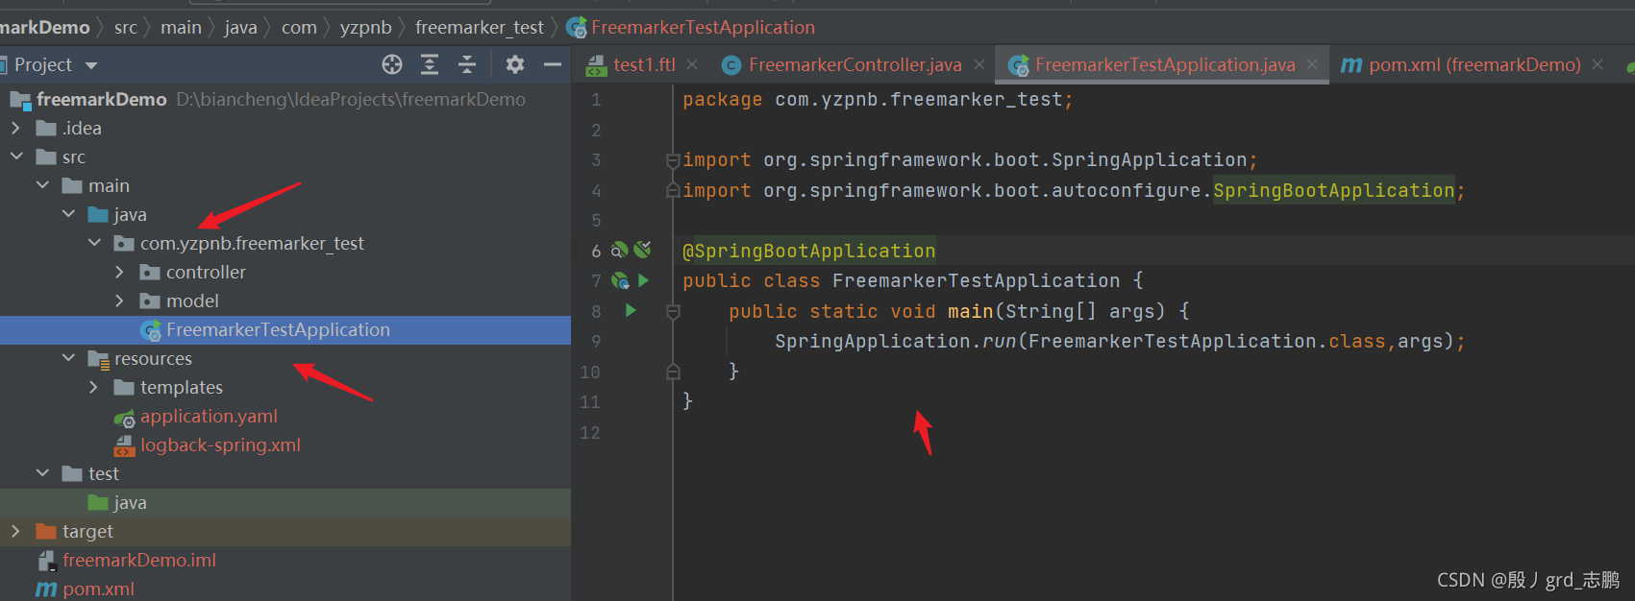Click line number 12 in gutter
The image size is (1635, 601).
(x=590, y=432)
